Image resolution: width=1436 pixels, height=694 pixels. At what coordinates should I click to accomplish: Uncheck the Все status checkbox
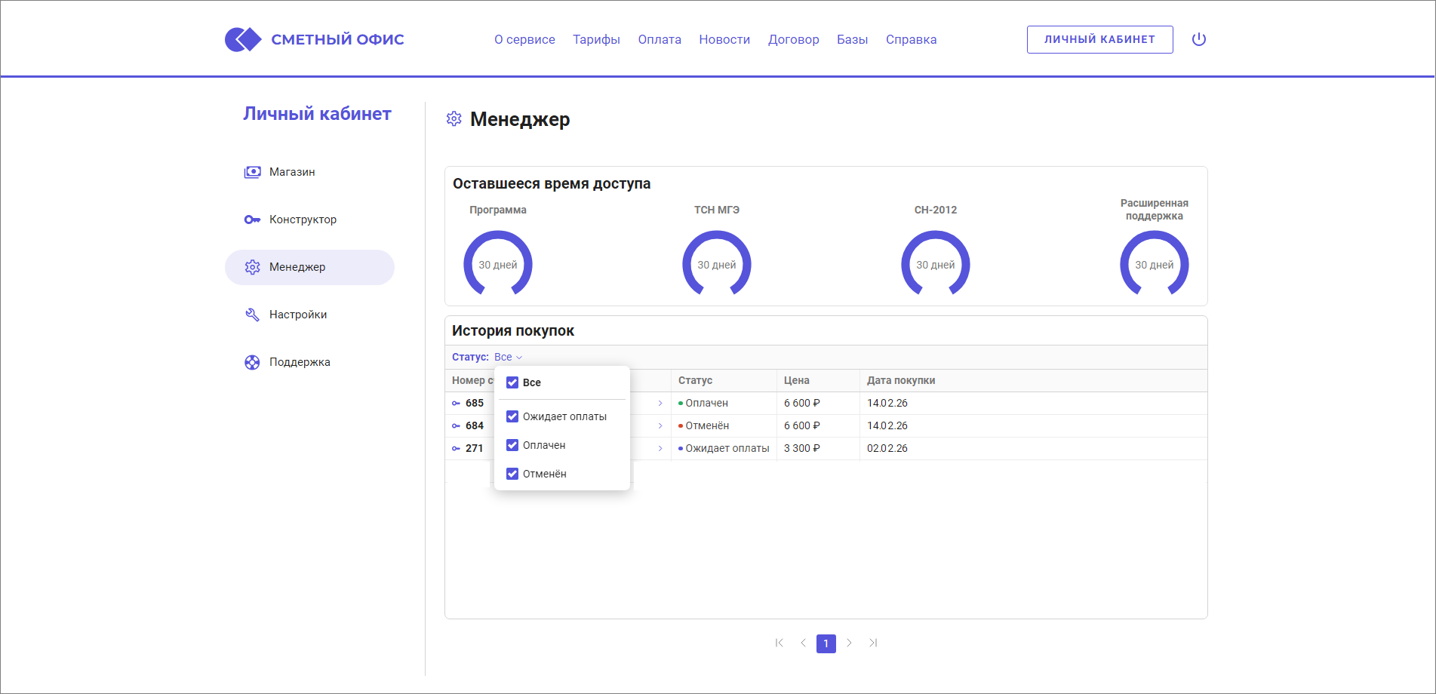pyautogui.click(x=512, y=382)
